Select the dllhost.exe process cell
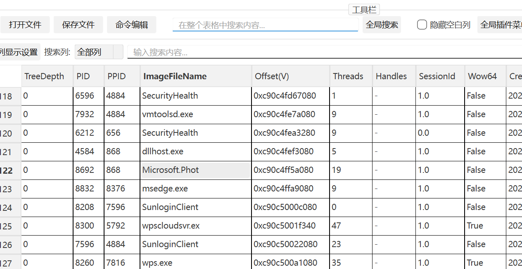The image size is (522, 269). [x=196, y=151]
